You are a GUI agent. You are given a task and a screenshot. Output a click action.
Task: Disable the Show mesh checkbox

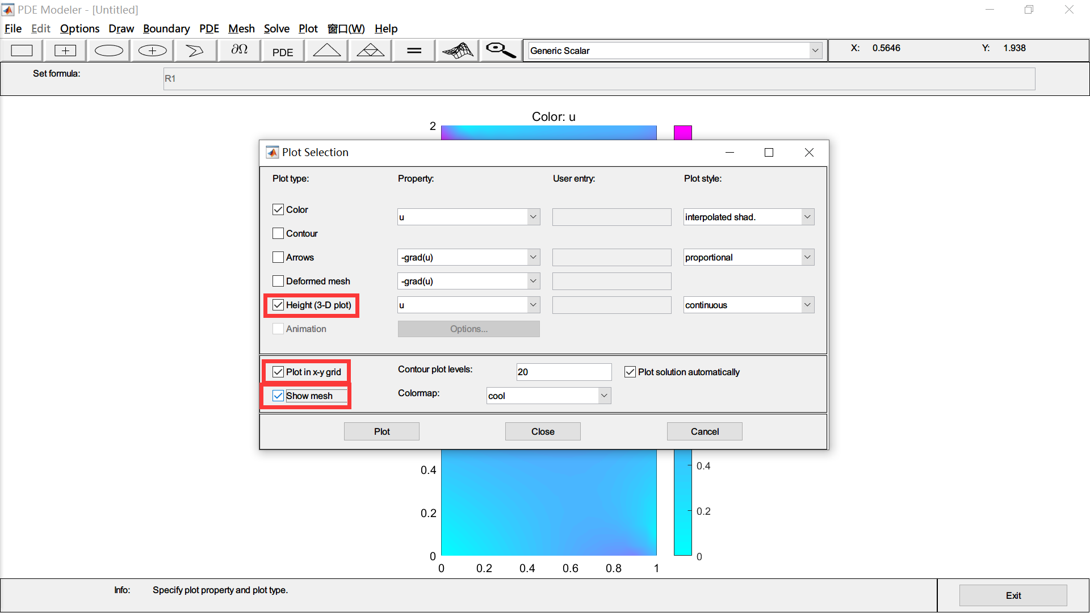tap(278, 396)
